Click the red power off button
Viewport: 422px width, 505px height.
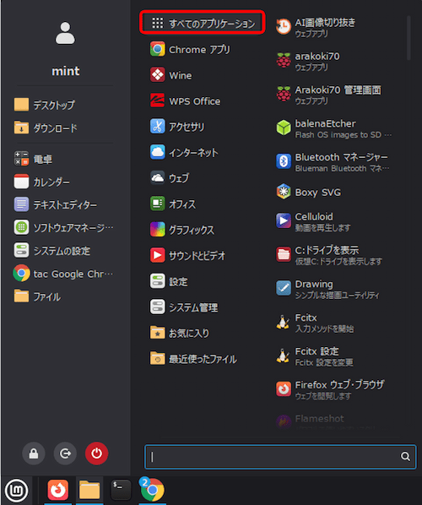click(96, 453)
